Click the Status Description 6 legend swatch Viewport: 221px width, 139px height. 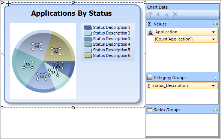(x=87, y=56)
